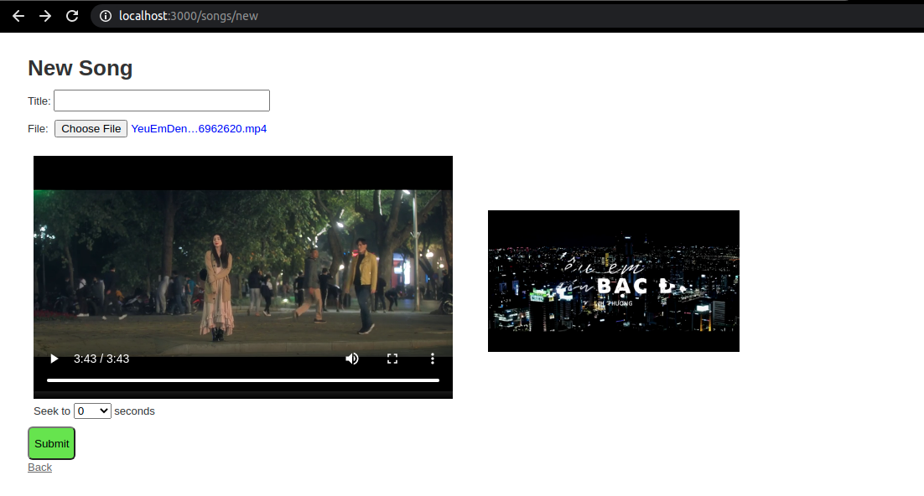Image resolution: width=924 pixels, height=496 pixels.
Task: Click the "Title:" field label
Action: 39,101
